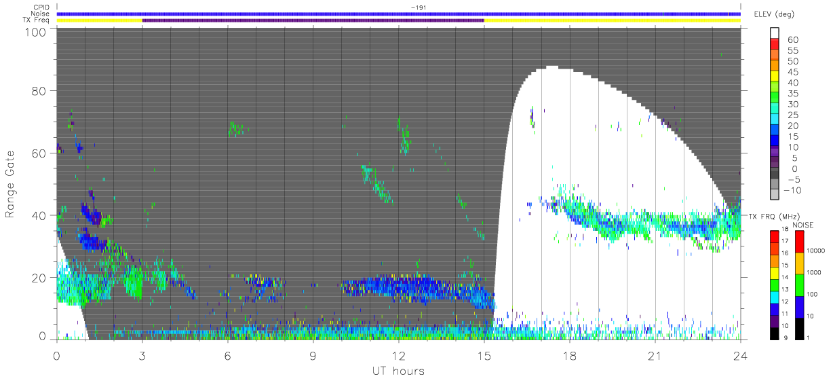Select the green NOISE swatch between 100 and 1000
Screen dimensions: 833x385
click(x=800, y=285)
